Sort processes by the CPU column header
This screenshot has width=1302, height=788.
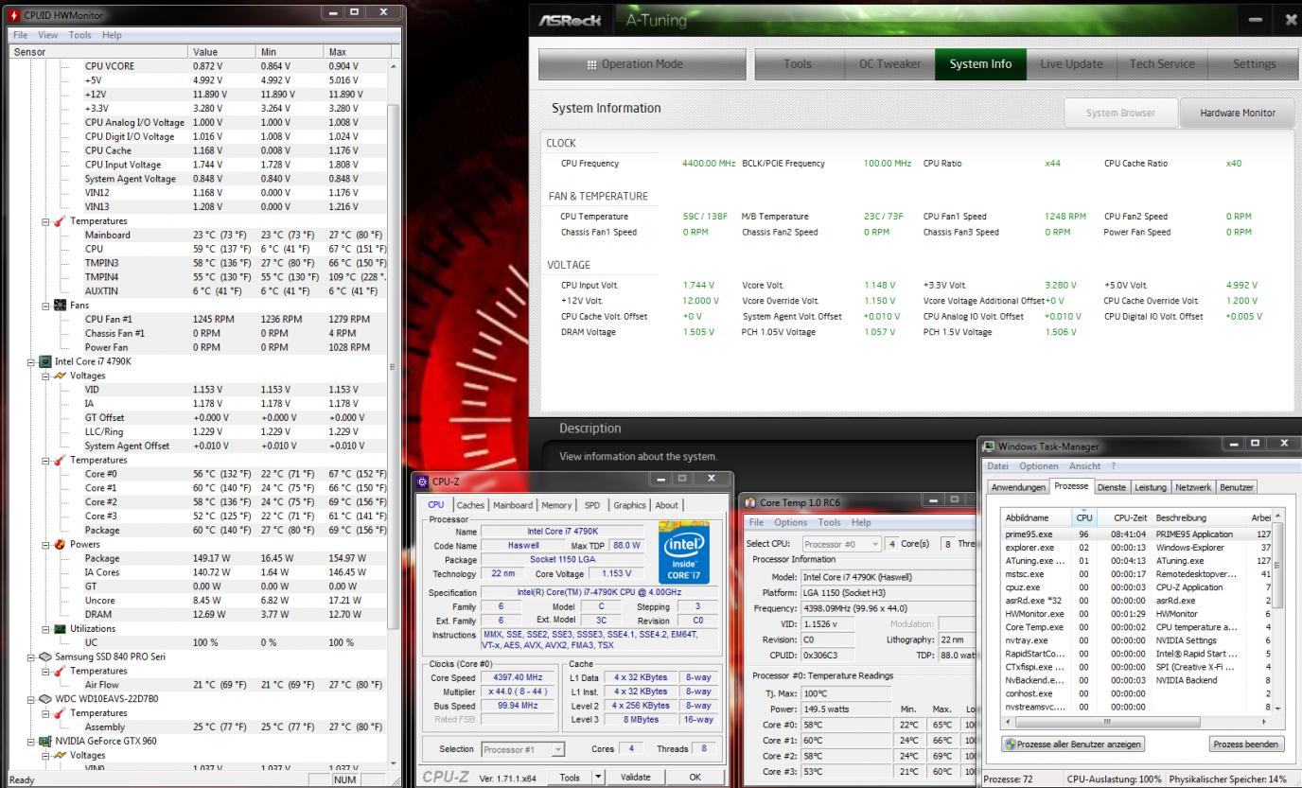click(1084, 517)
